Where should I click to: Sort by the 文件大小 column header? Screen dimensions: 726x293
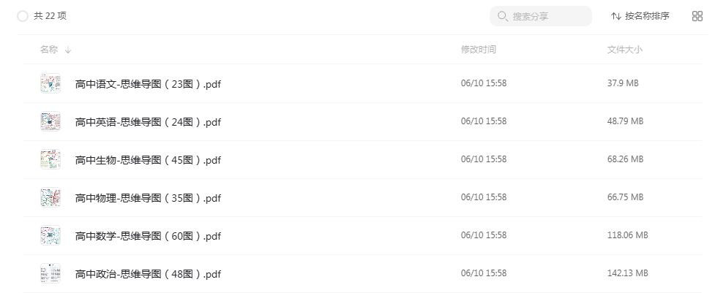point(624,50)
